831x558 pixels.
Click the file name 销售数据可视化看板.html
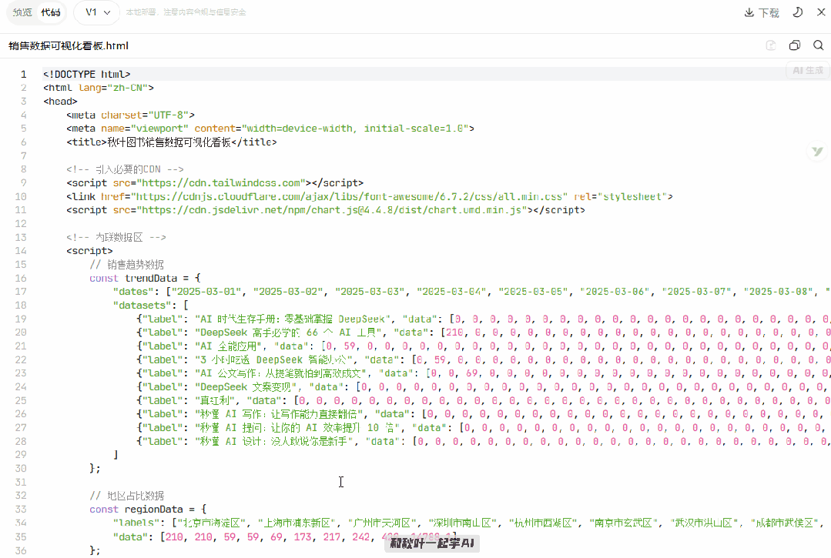[69, 46]
